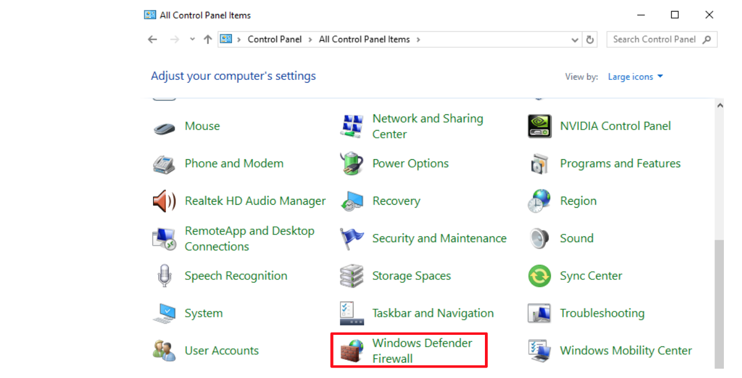Click the Sync Center green icon
Viewport: 742px width, 378px height.
click(539, 276)
